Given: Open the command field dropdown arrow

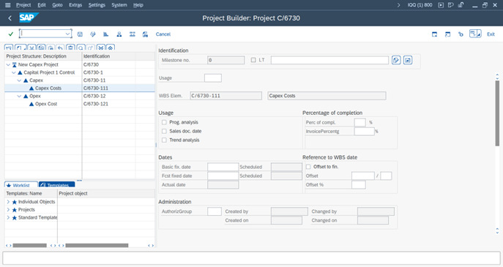Looking at the screenshot, I should (x=67, y=34).
